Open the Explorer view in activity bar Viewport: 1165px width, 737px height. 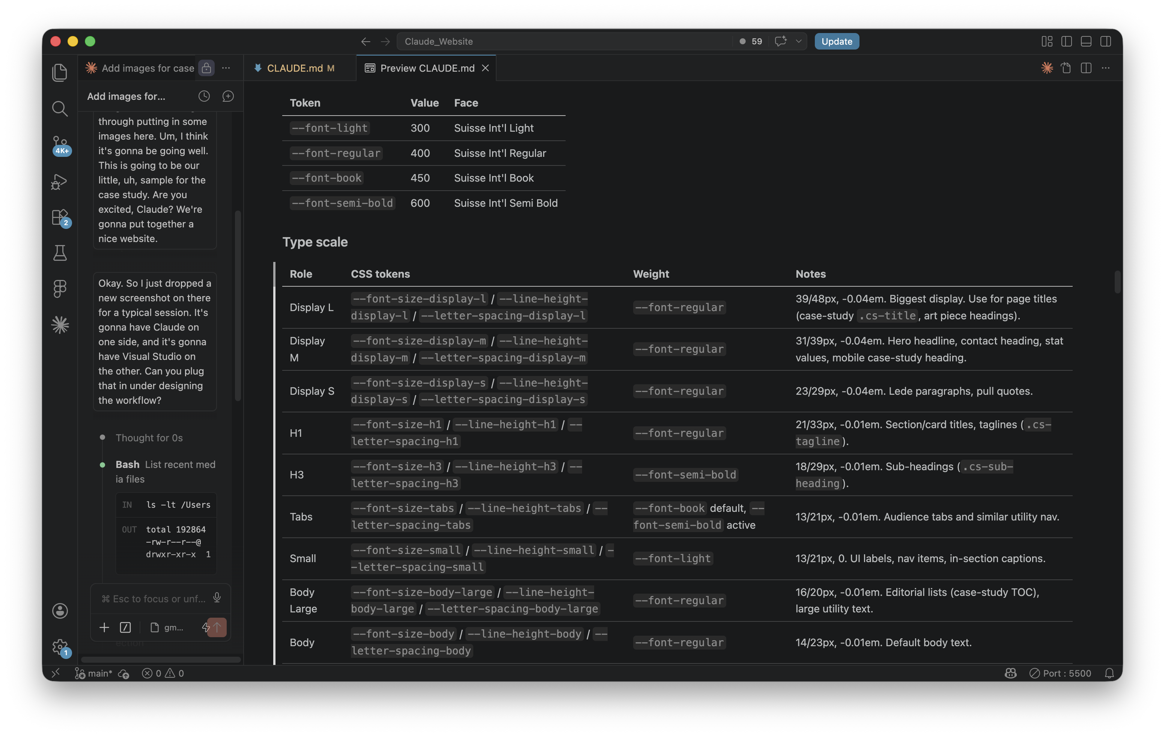(x=60, y=72)
